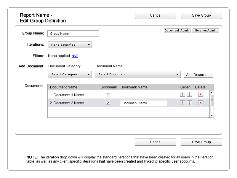Delete Document 2 Name row
Screen dimensions: 237x178
pyautogui.click(x=201, y=103)
